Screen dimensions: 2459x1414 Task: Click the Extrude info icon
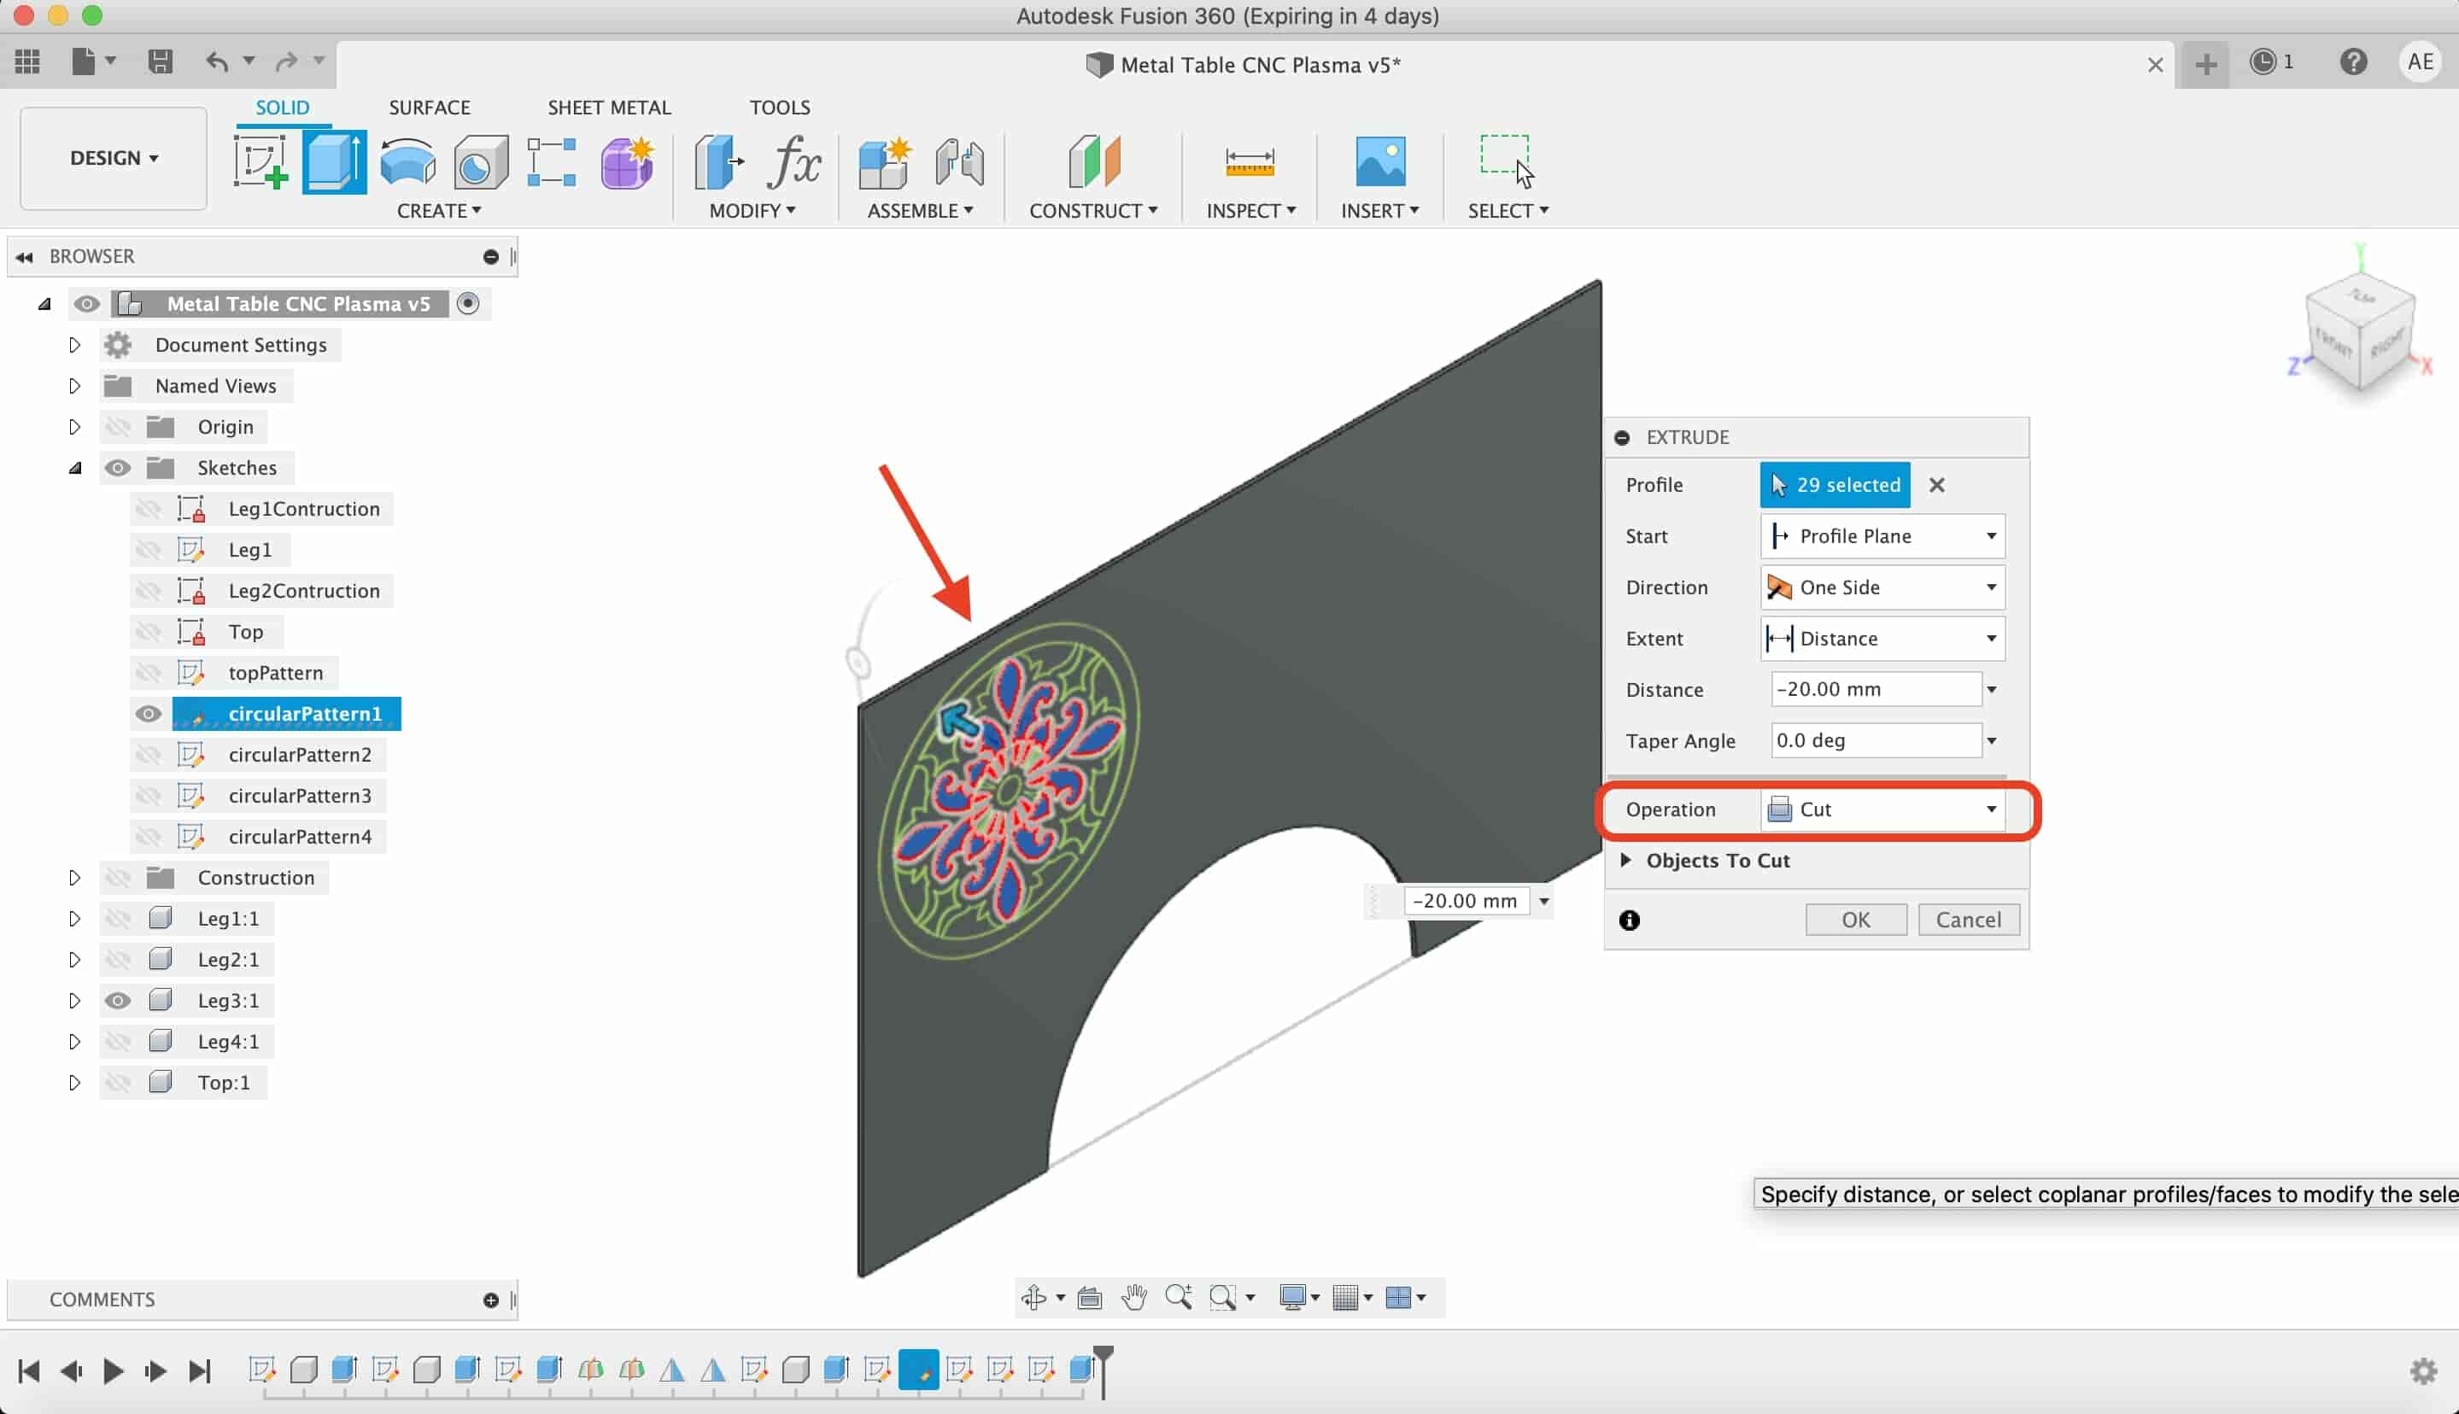[x=1630, y=920]
